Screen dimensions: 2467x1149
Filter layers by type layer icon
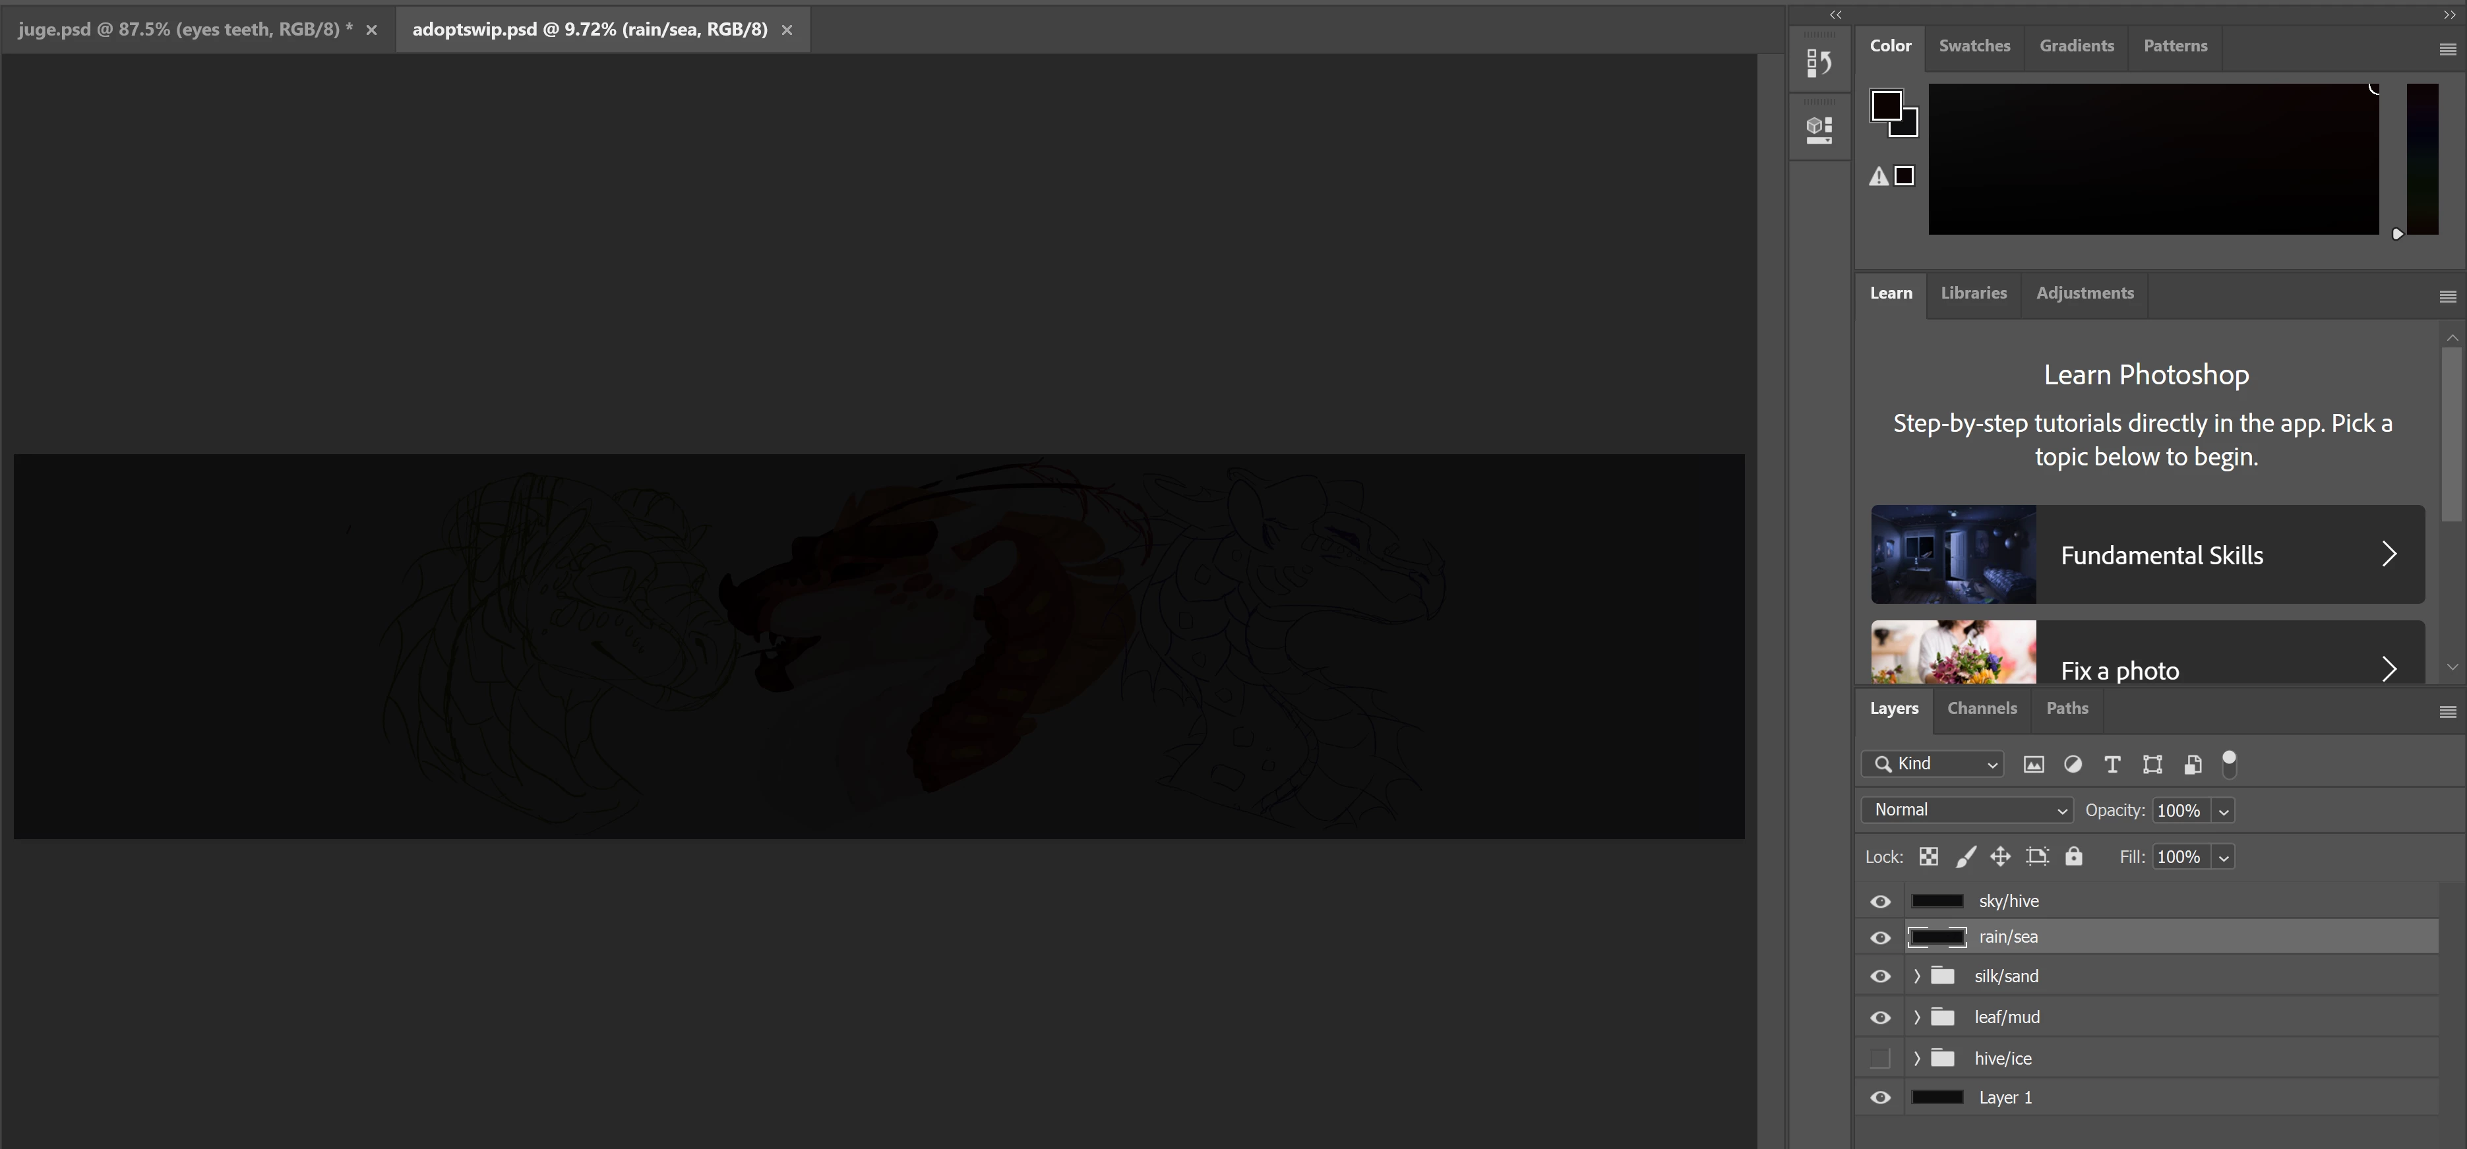[x=2112, y=764]
